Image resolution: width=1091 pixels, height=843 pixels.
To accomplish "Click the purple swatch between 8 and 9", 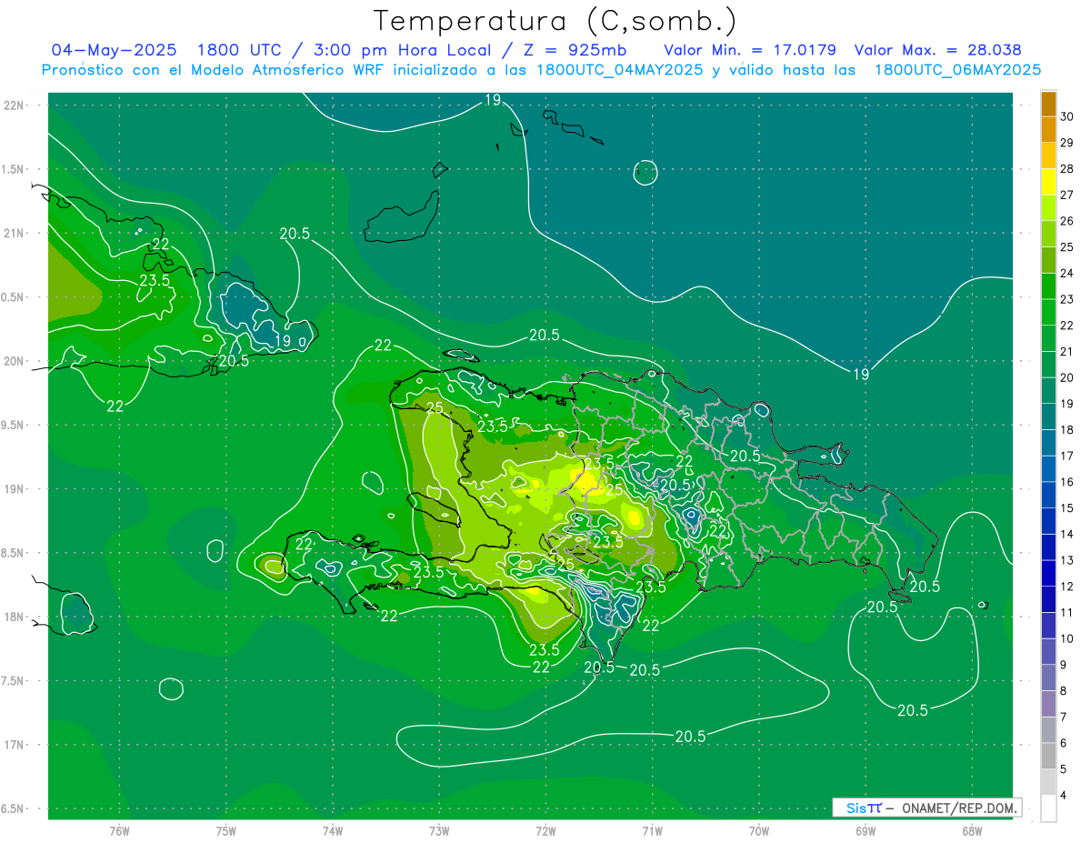I will [1048, 678].
